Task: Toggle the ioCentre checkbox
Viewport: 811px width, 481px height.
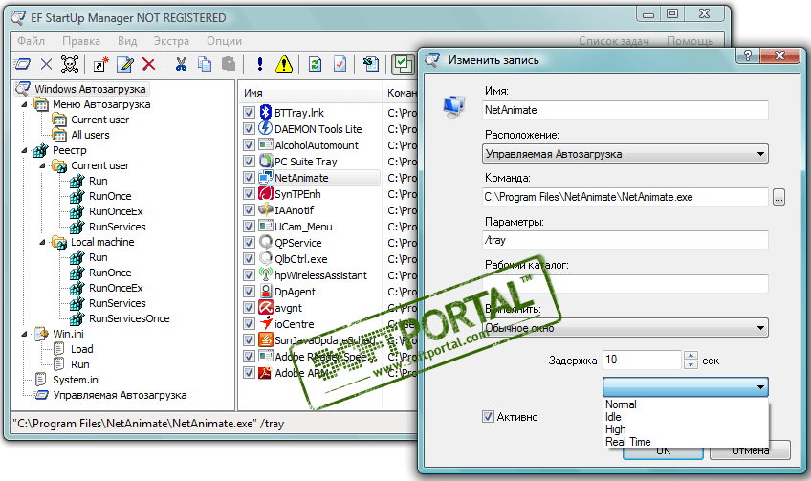Action: 249,324
